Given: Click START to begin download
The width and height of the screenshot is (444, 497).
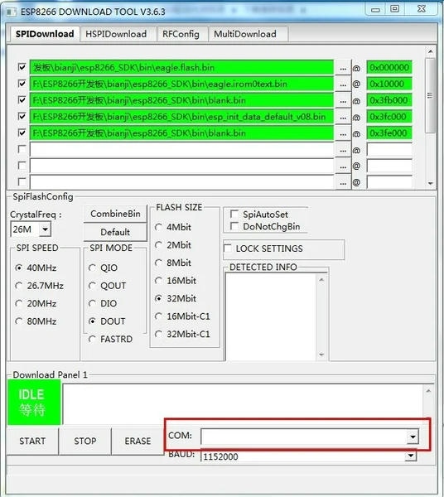Looking at the screenshot, I should coord(32,442).
